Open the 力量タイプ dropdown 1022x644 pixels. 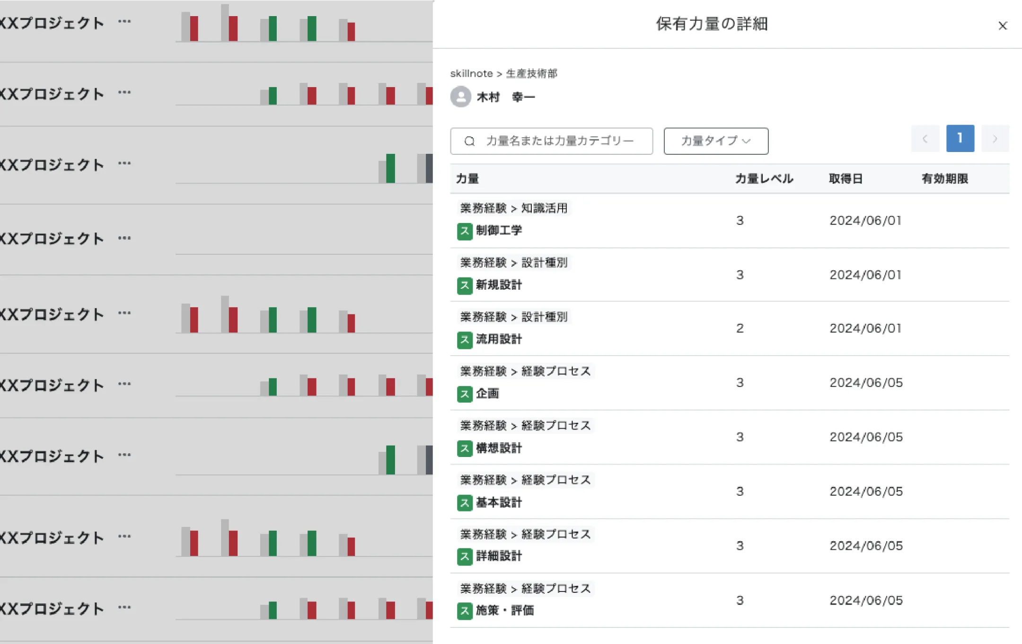pyautogui.click(x=715, y=141)
